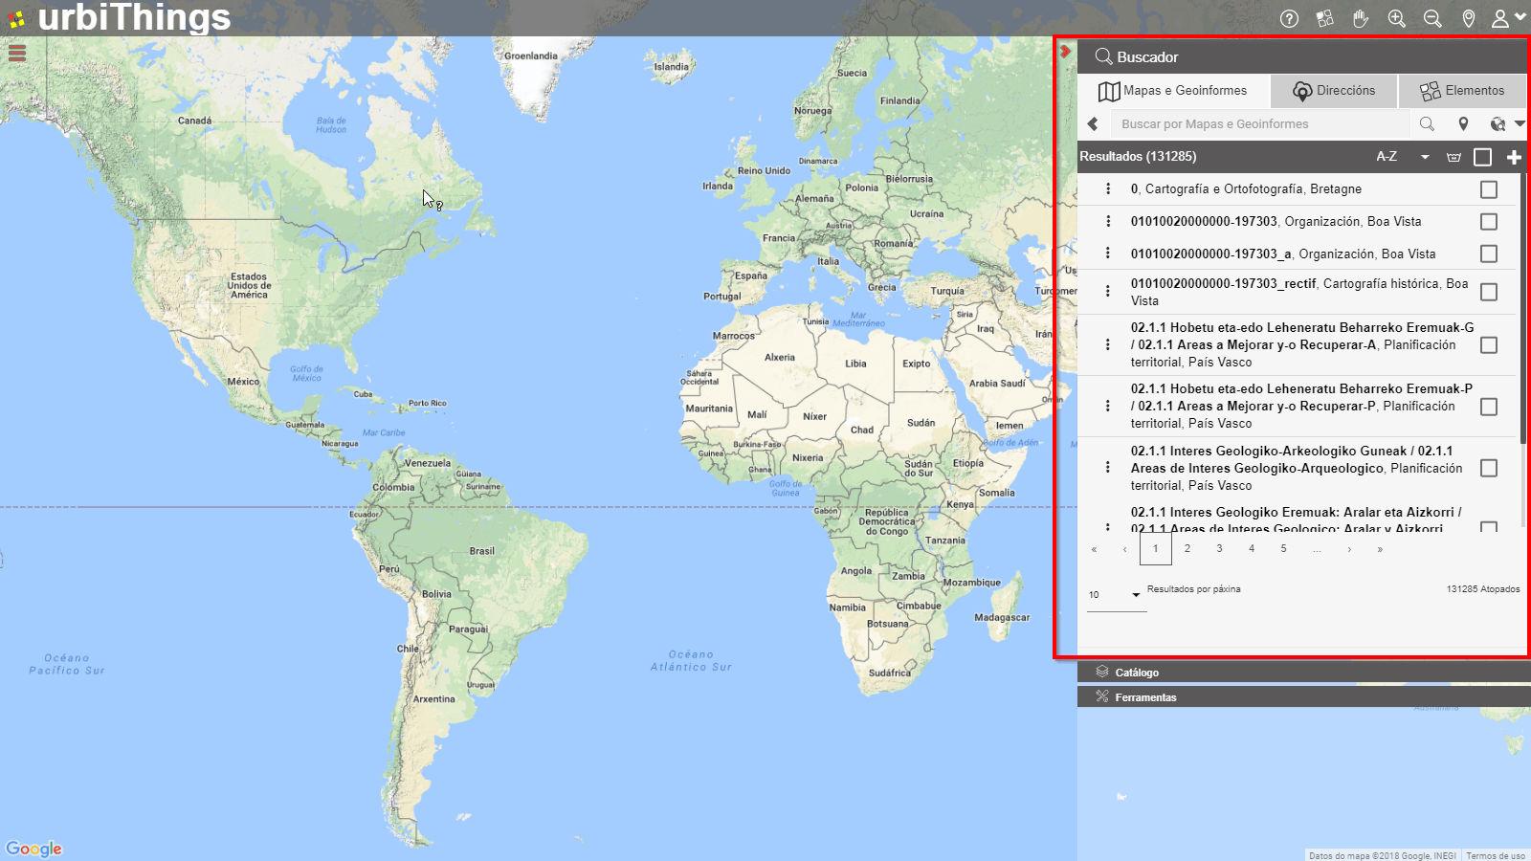The height and width of the screenshot is (861, 1531).
Task: Run search with the magnifier icon
Action: [x=1427, y=123]
